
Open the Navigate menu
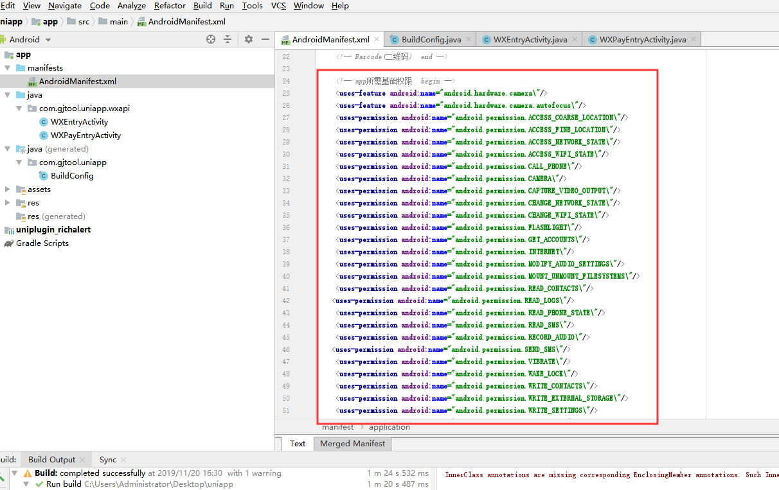tap(65, 6)
